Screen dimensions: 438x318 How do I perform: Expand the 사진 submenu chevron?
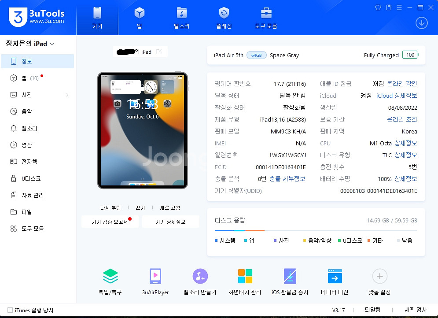pyautogui.click(x=67, y=95)
